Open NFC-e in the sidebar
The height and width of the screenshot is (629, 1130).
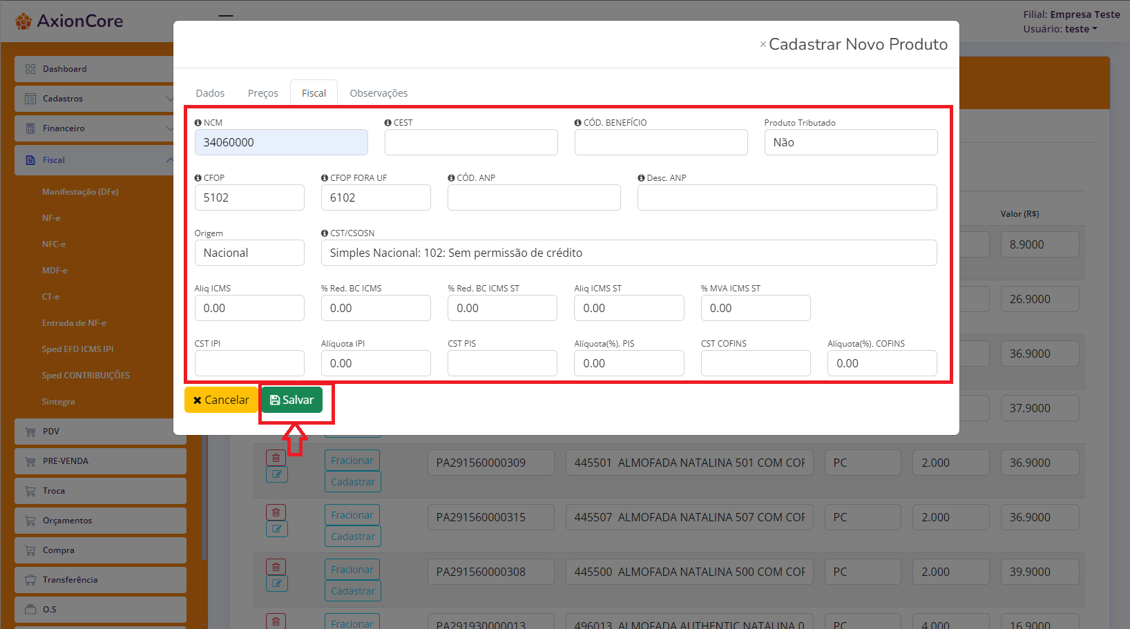point(54,244)
